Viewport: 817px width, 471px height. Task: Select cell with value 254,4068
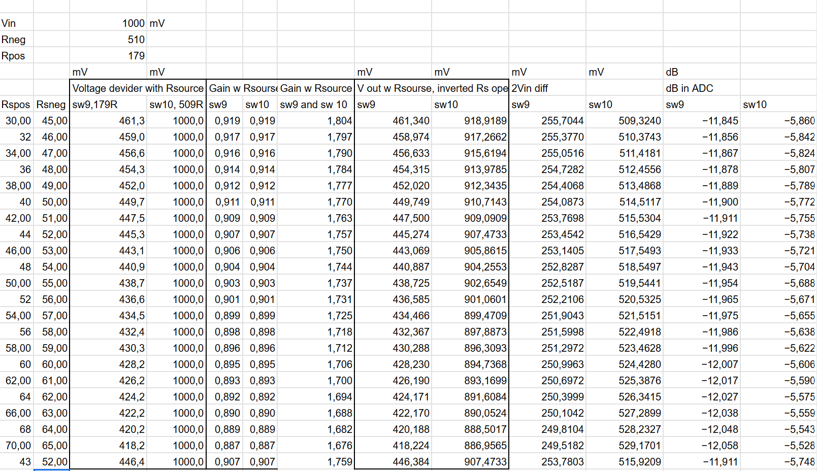(x=547, y=186)
